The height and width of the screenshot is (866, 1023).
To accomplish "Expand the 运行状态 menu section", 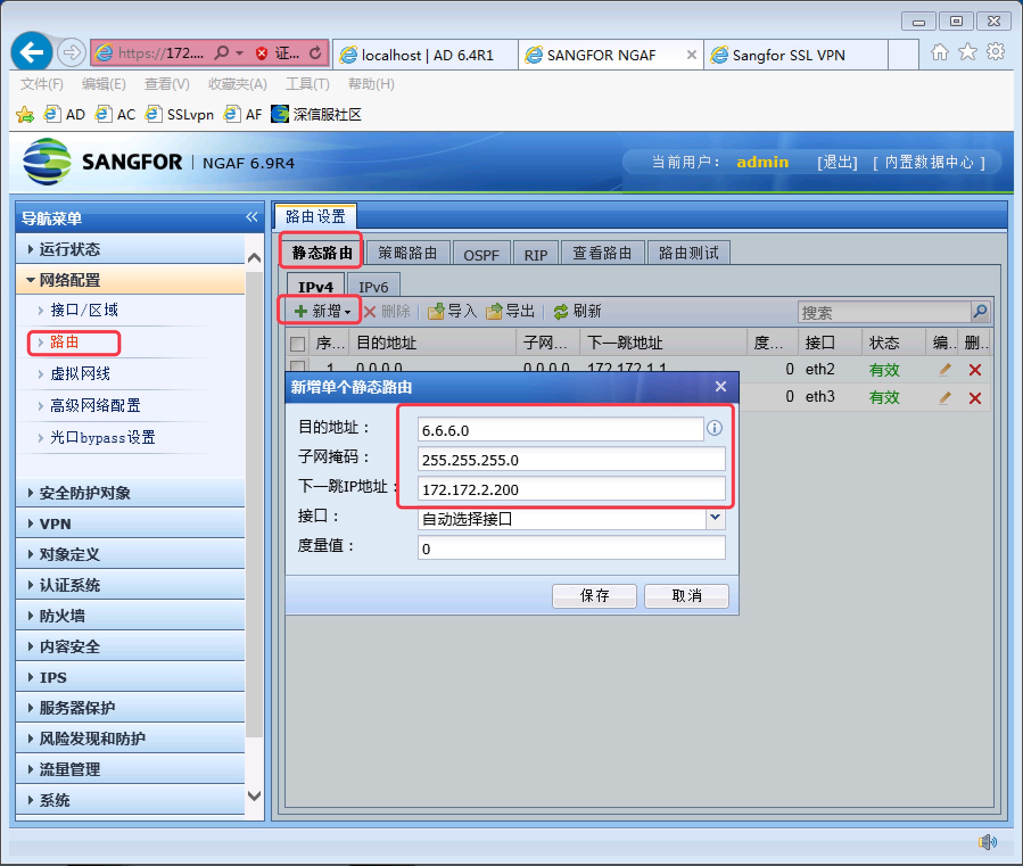I will [130, 249].
